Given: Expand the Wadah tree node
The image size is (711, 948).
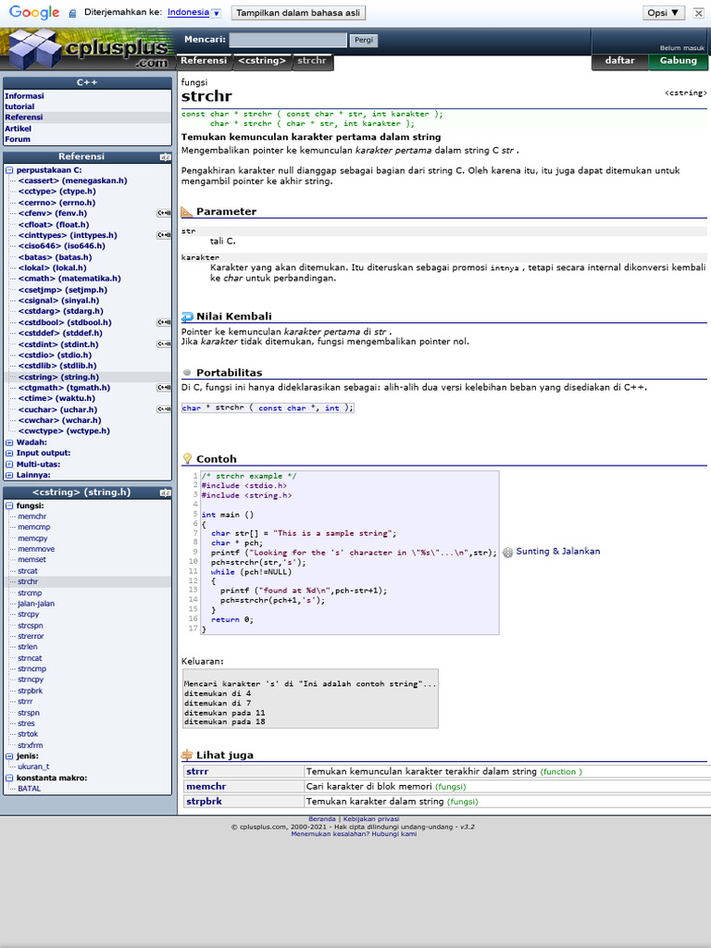Looking at the screenshot, I should [9, 443].
